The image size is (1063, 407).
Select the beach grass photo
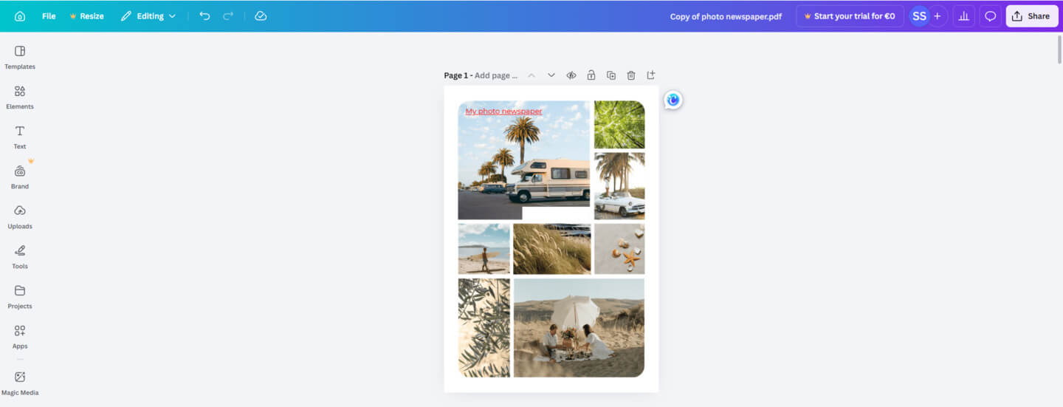(x=552, y=249)
